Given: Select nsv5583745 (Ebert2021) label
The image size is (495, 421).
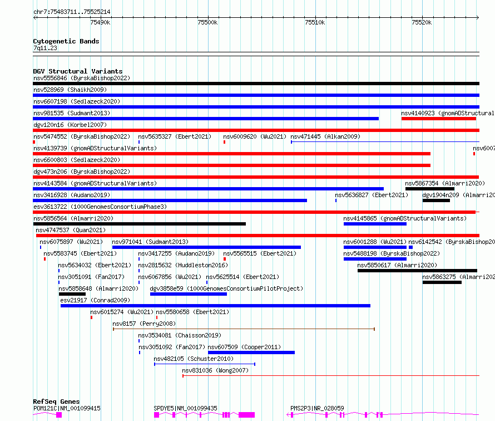Looking at the screenshot, I should click(80, 253).
